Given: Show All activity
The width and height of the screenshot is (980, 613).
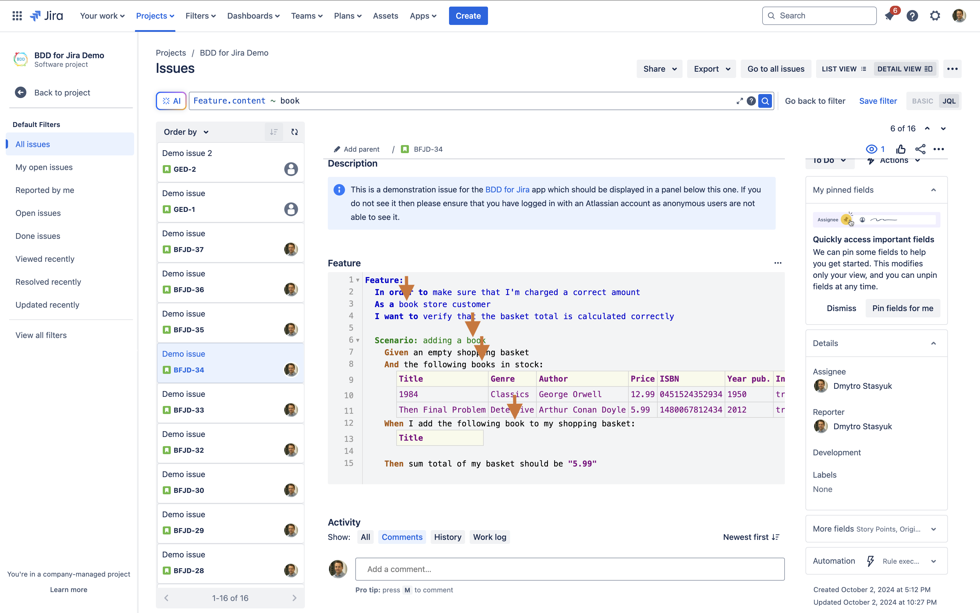Looking at the screenshot, I should (x=365, y=537).
